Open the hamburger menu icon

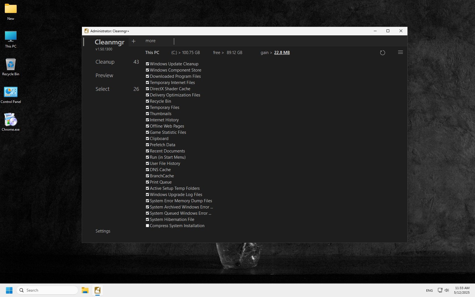[400, 52]
